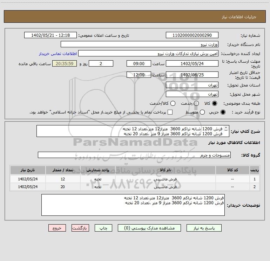This screenshot has width=270, height=261.
Task: Open اطلاعات تماس خریدار link
Action: [58, 54]
